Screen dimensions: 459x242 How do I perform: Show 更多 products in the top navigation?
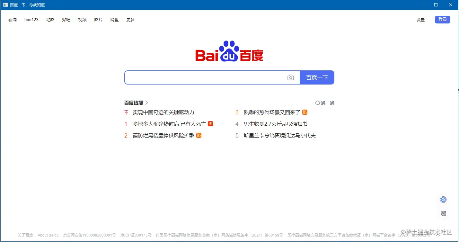[x=130, y=20]
